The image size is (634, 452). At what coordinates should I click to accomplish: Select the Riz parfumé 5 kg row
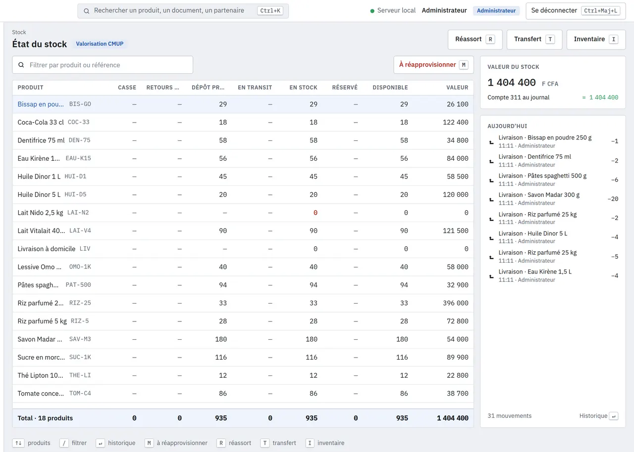[243, 321]
